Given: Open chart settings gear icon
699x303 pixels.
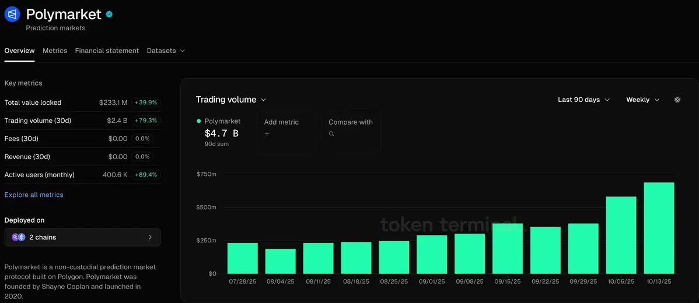Looking at the screenshot, I should pos(677,100).
